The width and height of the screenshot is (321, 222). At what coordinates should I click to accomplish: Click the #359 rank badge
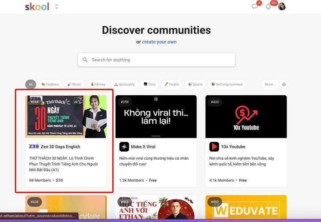click(x=125, y=102)
